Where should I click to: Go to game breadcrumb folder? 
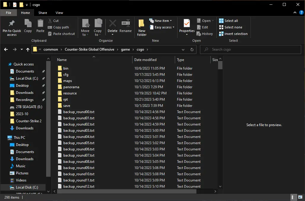point(125,49)
